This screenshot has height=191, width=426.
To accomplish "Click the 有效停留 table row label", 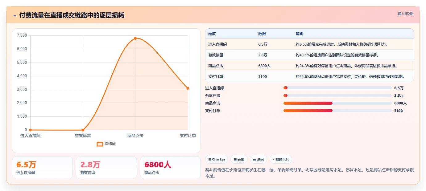I will pyautogui.click(x=216, y=55).
